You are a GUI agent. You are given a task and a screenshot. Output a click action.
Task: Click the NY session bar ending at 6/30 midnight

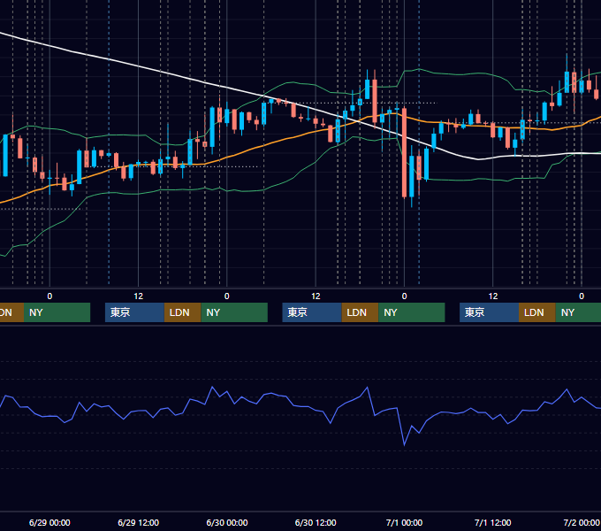[234, 312]
